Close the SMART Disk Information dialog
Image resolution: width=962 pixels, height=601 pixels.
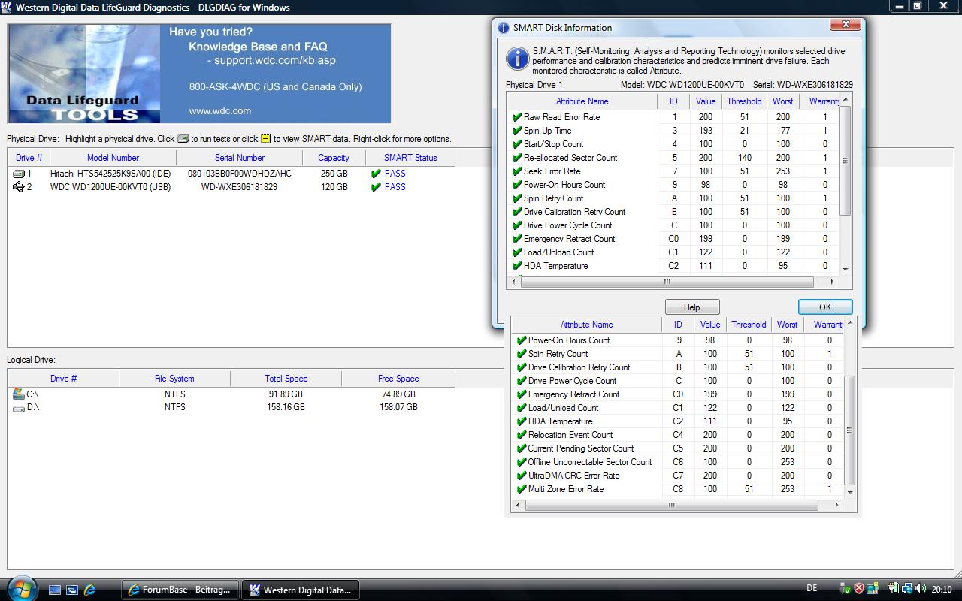[x=846, y=25]
